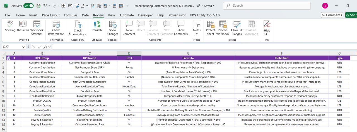Open the Thesaurus tool

(x=23, y=26)
